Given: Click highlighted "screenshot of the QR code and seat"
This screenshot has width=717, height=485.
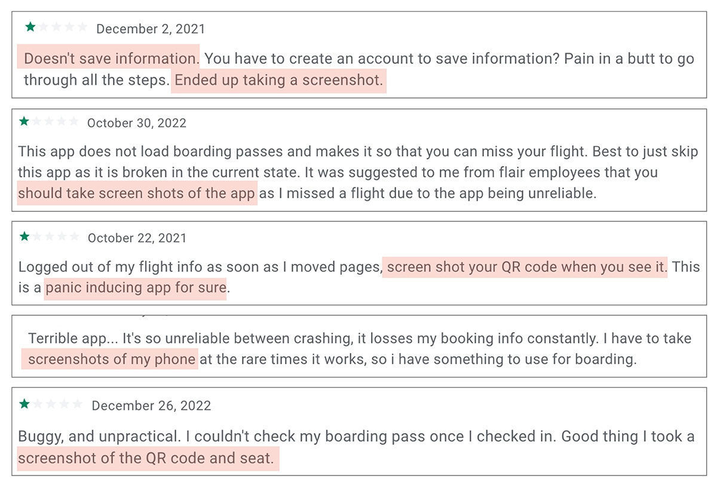Looking at the screenshot, I should [146, 459].
